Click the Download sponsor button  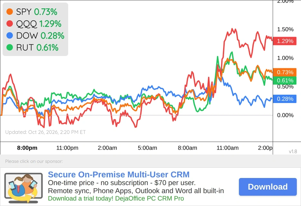tap(268, 187)
